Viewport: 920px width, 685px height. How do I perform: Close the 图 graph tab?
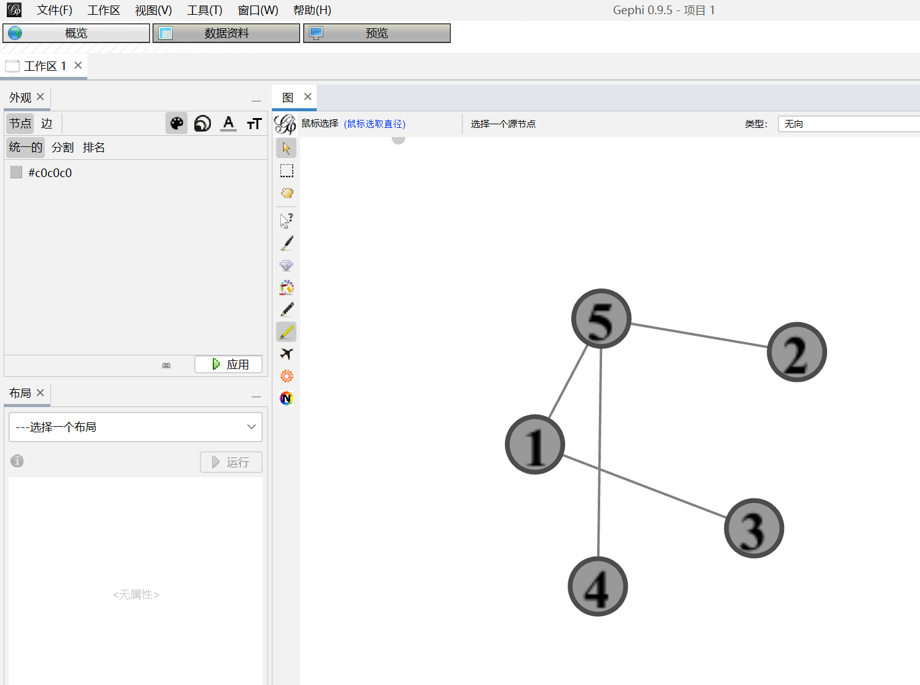pyautogui.click(x=308, y=97)
